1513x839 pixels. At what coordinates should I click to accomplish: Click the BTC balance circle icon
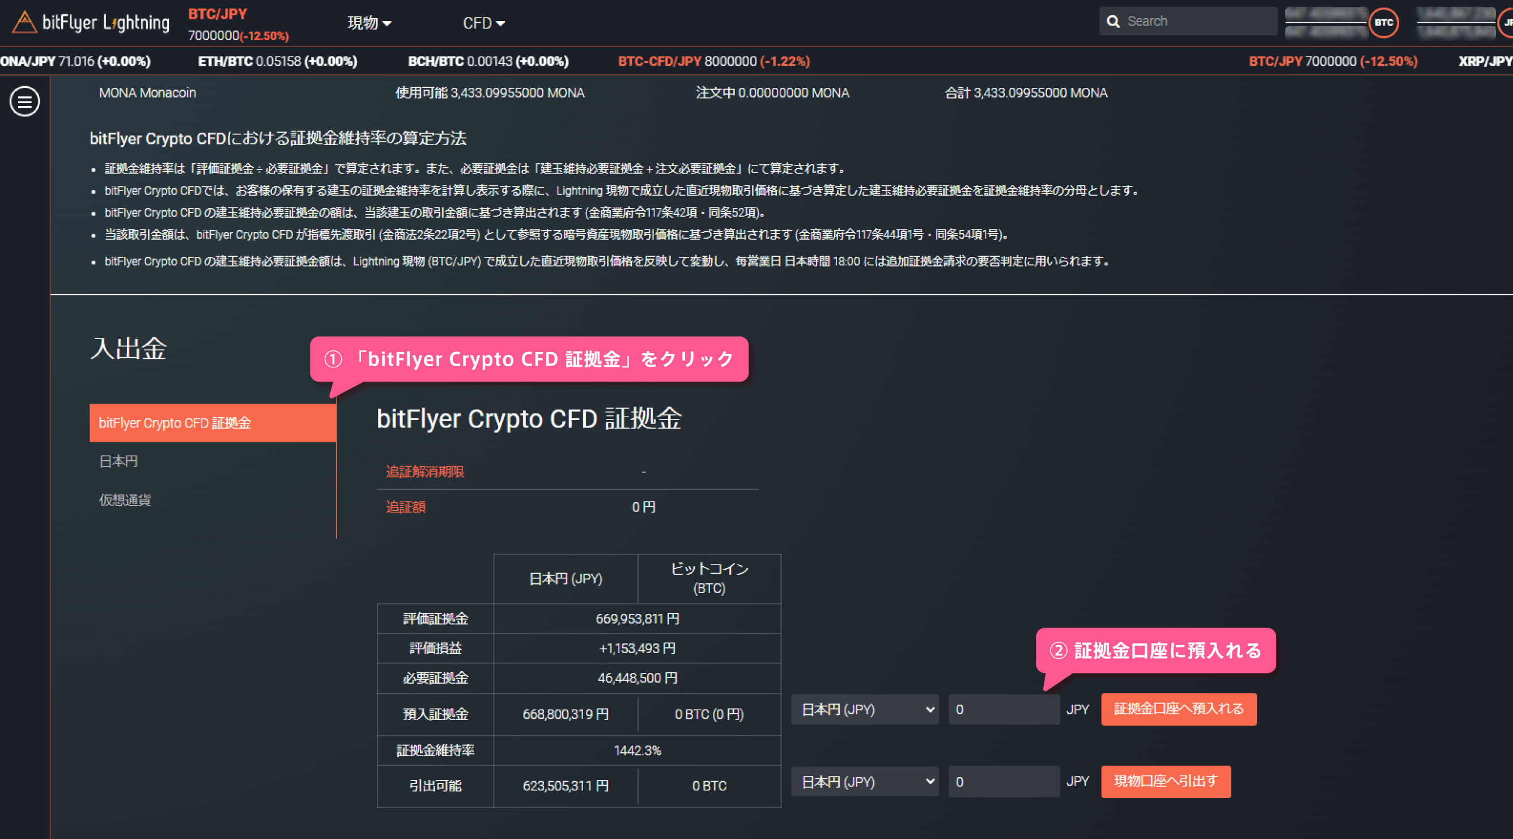coord(1383,22)
